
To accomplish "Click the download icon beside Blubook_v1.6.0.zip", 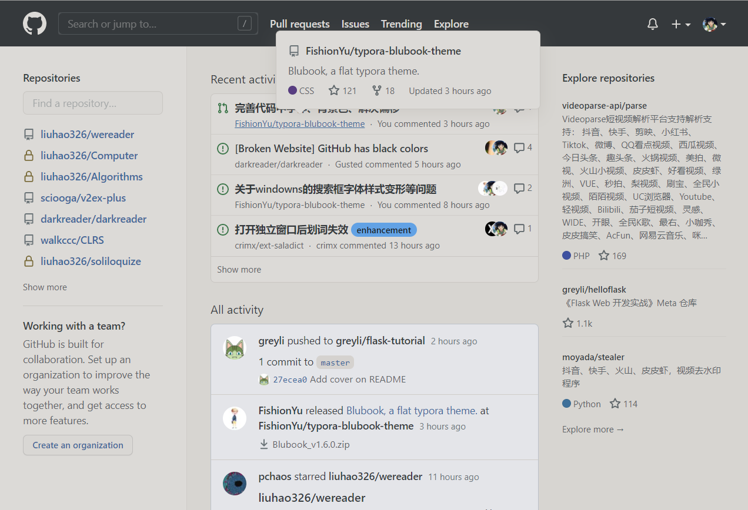I will click(x=263, y=444).
